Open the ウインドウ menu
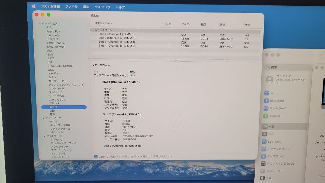Image resolution: width=325 pixels, height=183 pixels. (102, 6)
